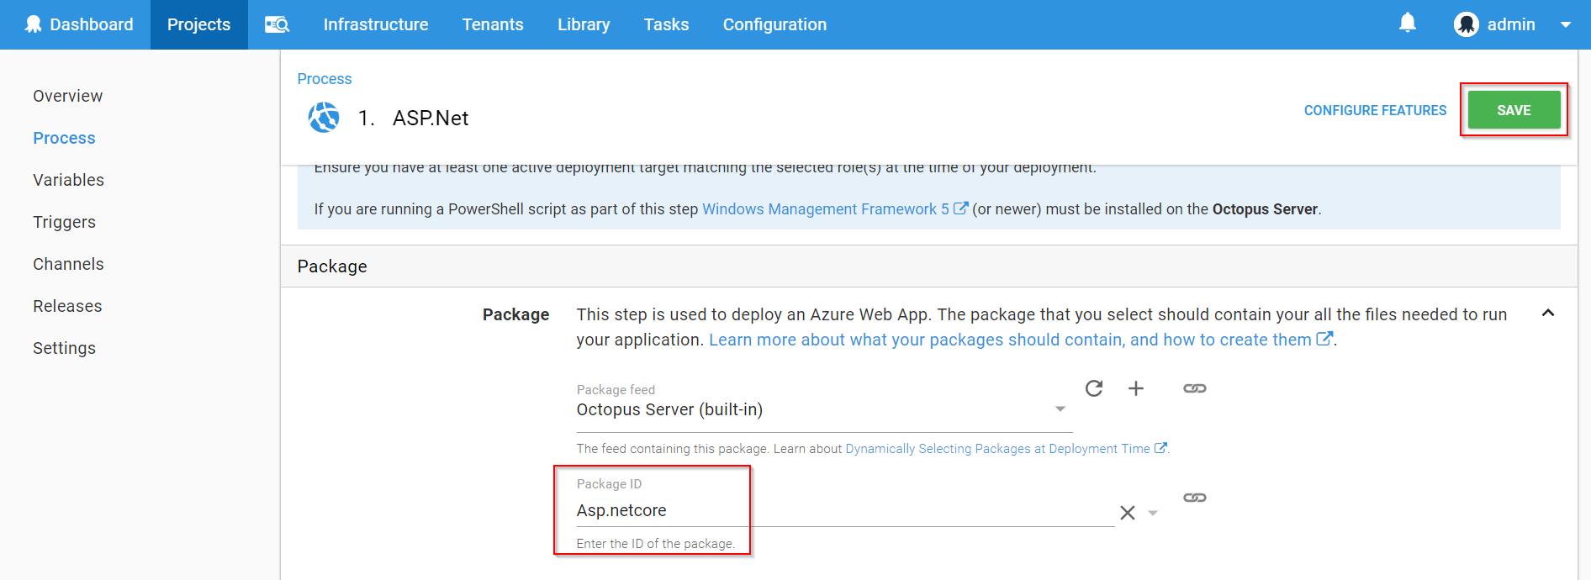The height and width of the screenshot is (580, 1591).
Task: Select Overview in the project sidebar
Action: click(x=68, y=96)
